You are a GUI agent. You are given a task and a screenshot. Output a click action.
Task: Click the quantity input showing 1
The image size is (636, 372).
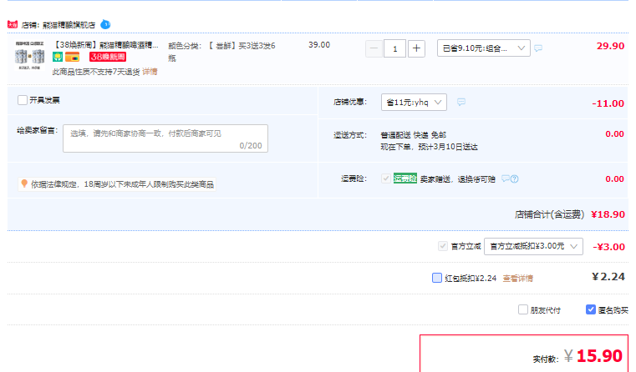(x=394, y=48)
